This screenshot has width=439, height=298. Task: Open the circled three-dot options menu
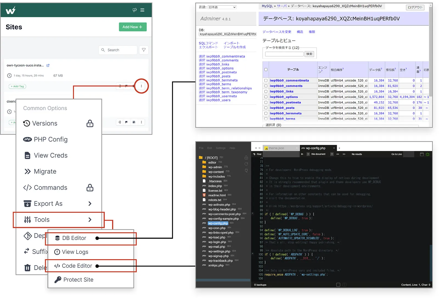pos(141,86)
